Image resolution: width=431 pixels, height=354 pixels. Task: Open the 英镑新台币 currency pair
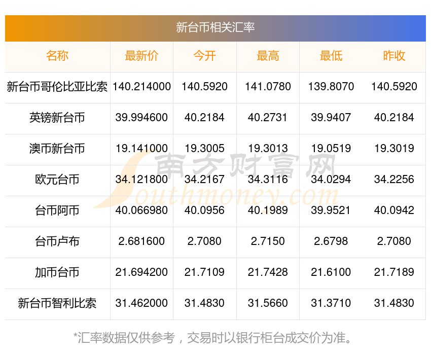57,118
